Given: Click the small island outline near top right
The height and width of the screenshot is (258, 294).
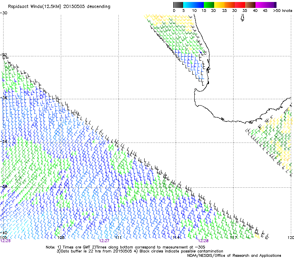Looking at the screenshot, I should [x=242, y=18].
